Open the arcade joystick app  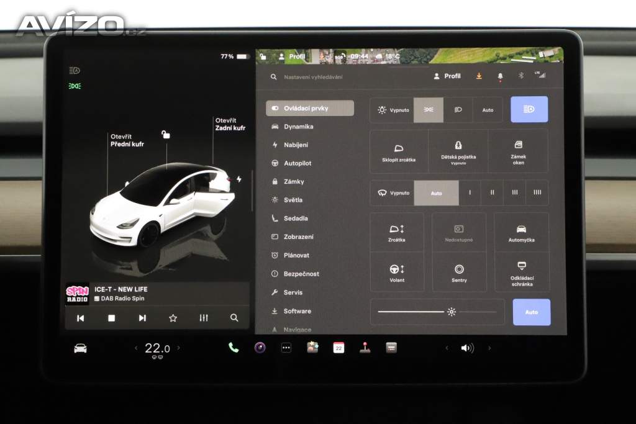pos(365,348)
